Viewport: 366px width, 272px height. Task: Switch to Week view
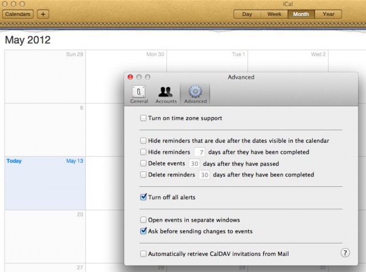click(274, 14)
